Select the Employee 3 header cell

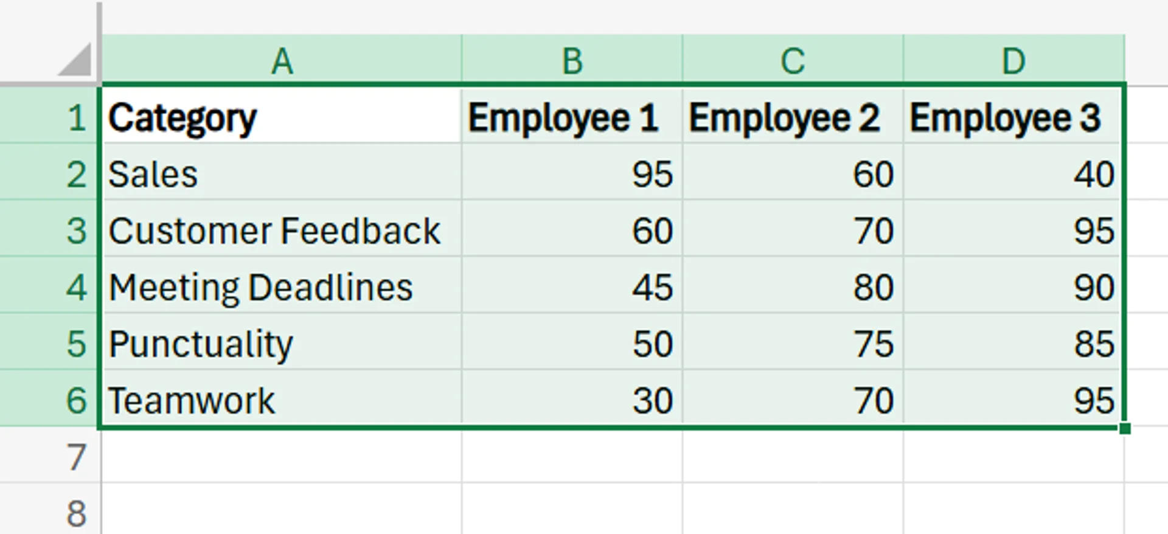pos(1013,117)
